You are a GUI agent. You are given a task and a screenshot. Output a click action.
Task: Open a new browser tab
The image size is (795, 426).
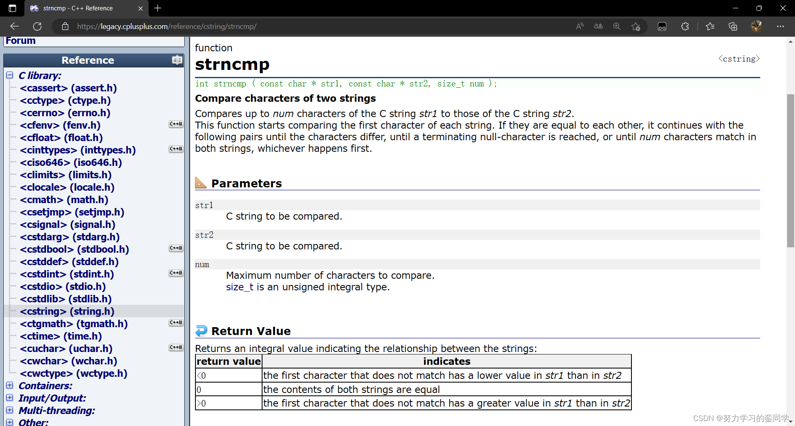158,8
